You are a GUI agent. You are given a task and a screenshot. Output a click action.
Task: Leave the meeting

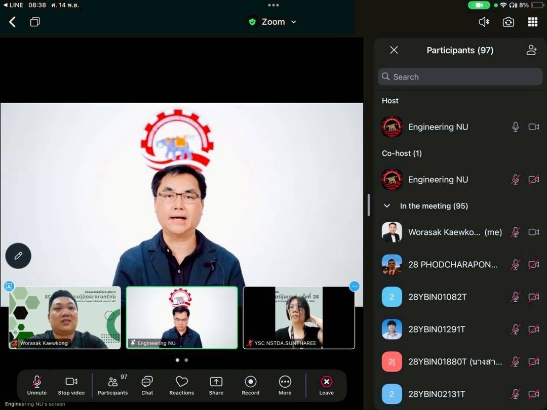[x=327, y=386]
